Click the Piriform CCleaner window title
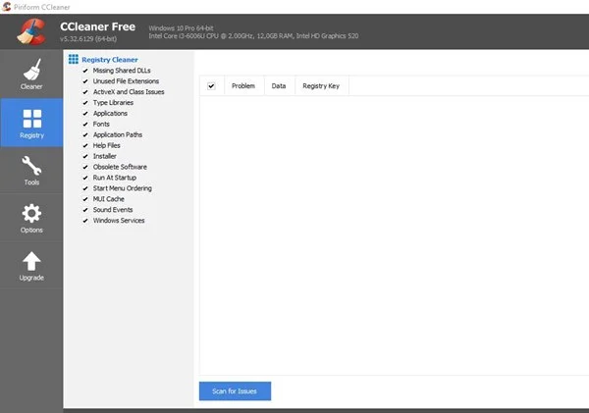 pos(42,7)
